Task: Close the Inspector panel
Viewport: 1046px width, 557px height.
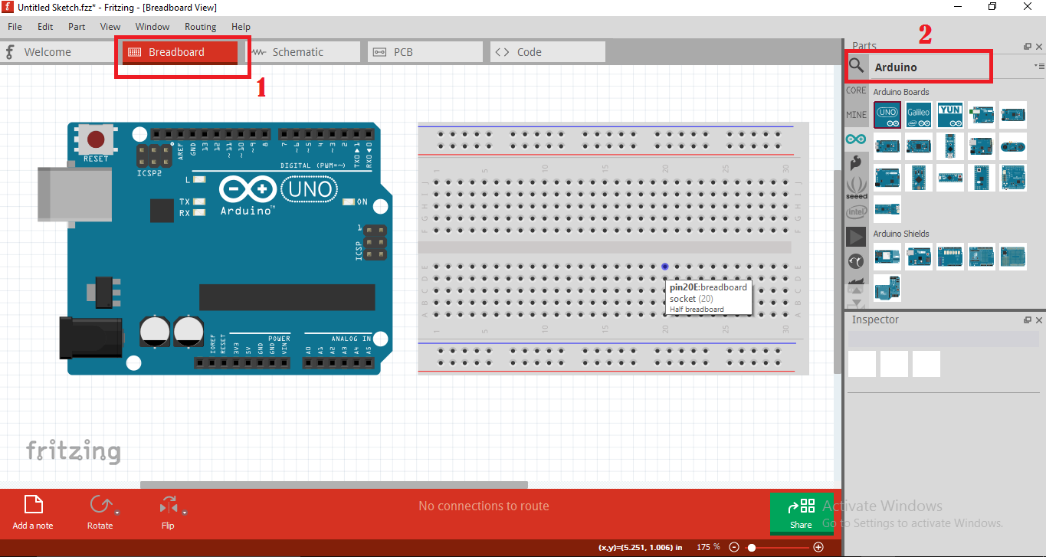Action: 1038,320
